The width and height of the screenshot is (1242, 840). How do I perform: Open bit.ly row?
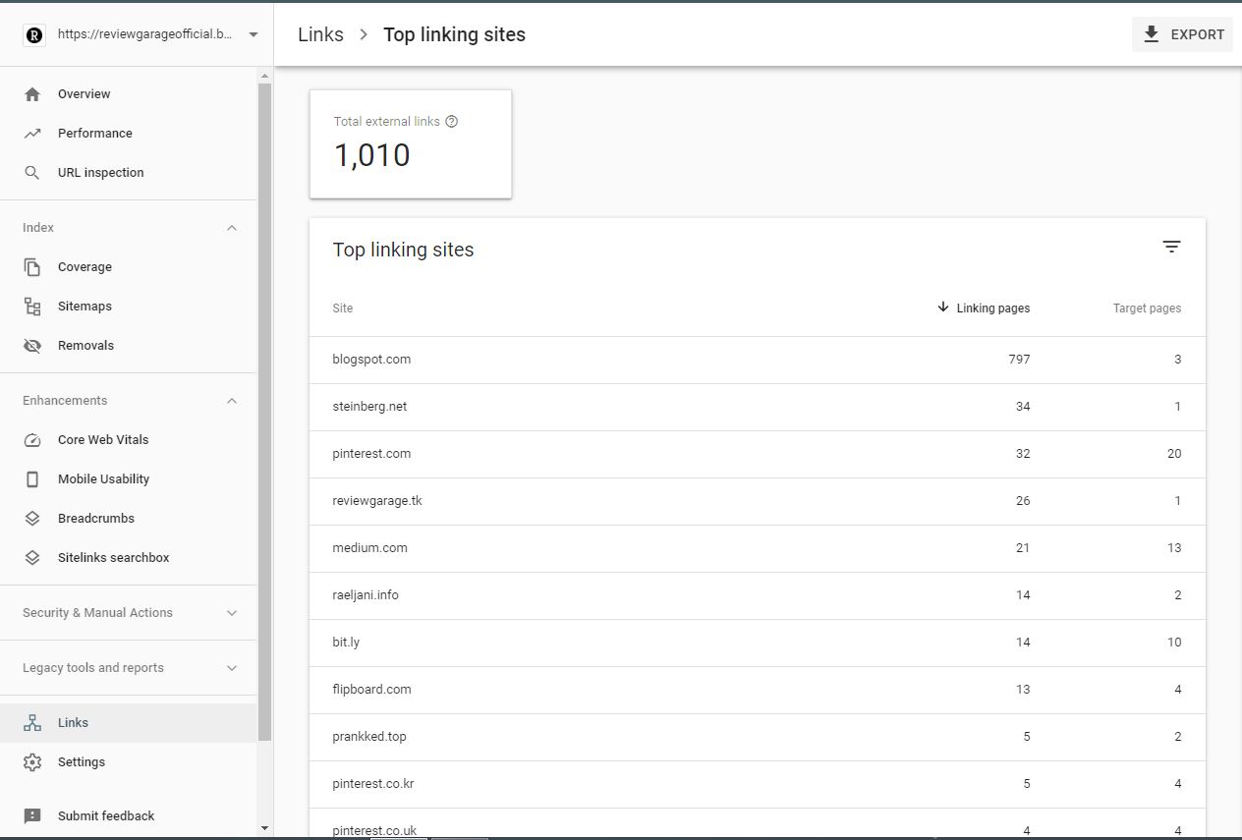tap(758, 643)
